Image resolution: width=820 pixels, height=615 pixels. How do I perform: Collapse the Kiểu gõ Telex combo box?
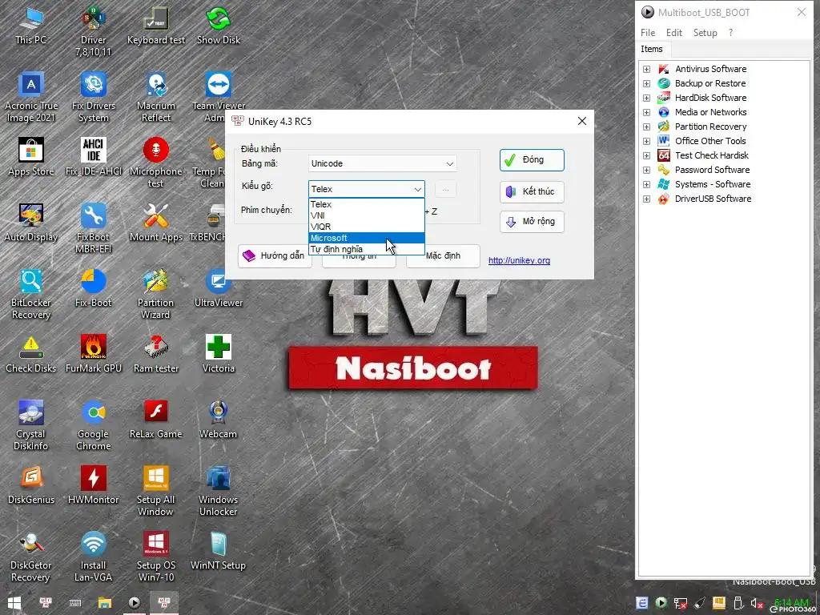(x=367, y=189)
